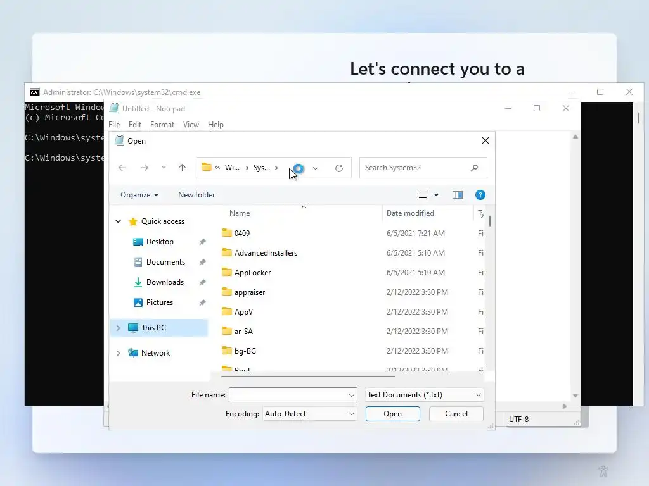Open Desktop in the navigation pane
649x486 pixels.
160,242
